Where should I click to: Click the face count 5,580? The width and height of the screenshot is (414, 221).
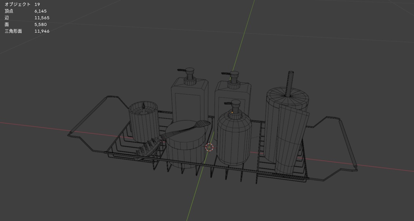click(x=40, y=24)
